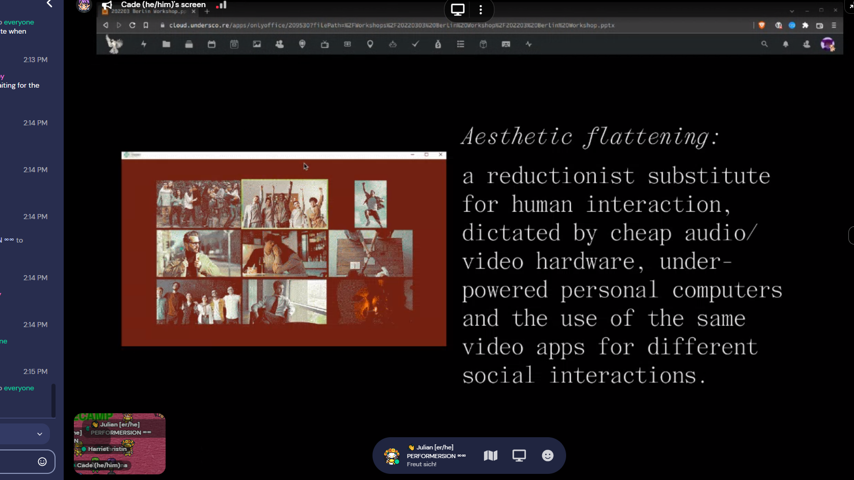Open the emoji reactions smiley in bottom bar
Image resolution: width=854 pixels, height=480 pixels.
547,456
